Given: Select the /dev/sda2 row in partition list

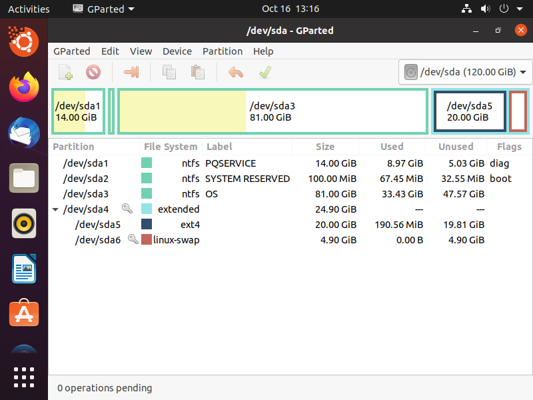Looking at the screenshot, I should coord(290,179).
